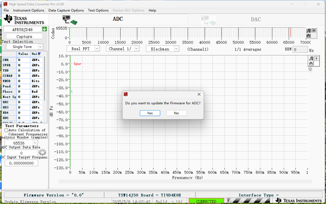The image size is (326, 204).
Task: Open the Channel 1/ selector dropdown
Action: pyautogui.click(x=137, y=49)
